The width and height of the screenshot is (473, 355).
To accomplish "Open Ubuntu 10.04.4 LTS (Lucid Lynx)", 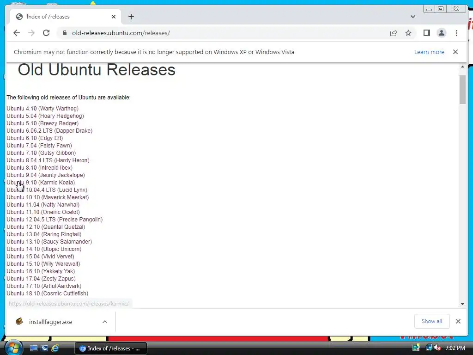I will [x=47, y=190].
